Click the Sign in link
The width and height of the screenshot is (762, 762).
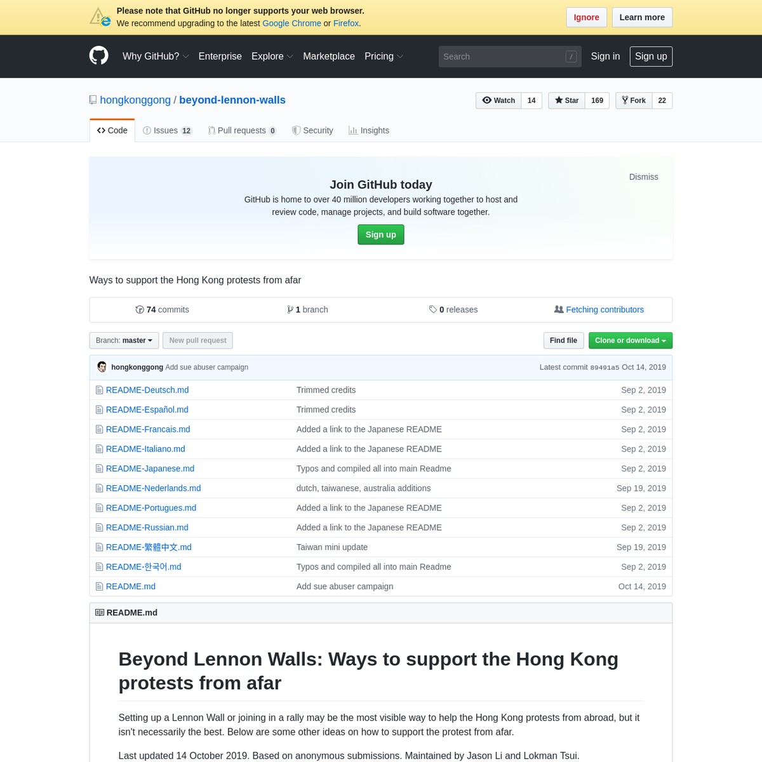(x=605, y=56)
